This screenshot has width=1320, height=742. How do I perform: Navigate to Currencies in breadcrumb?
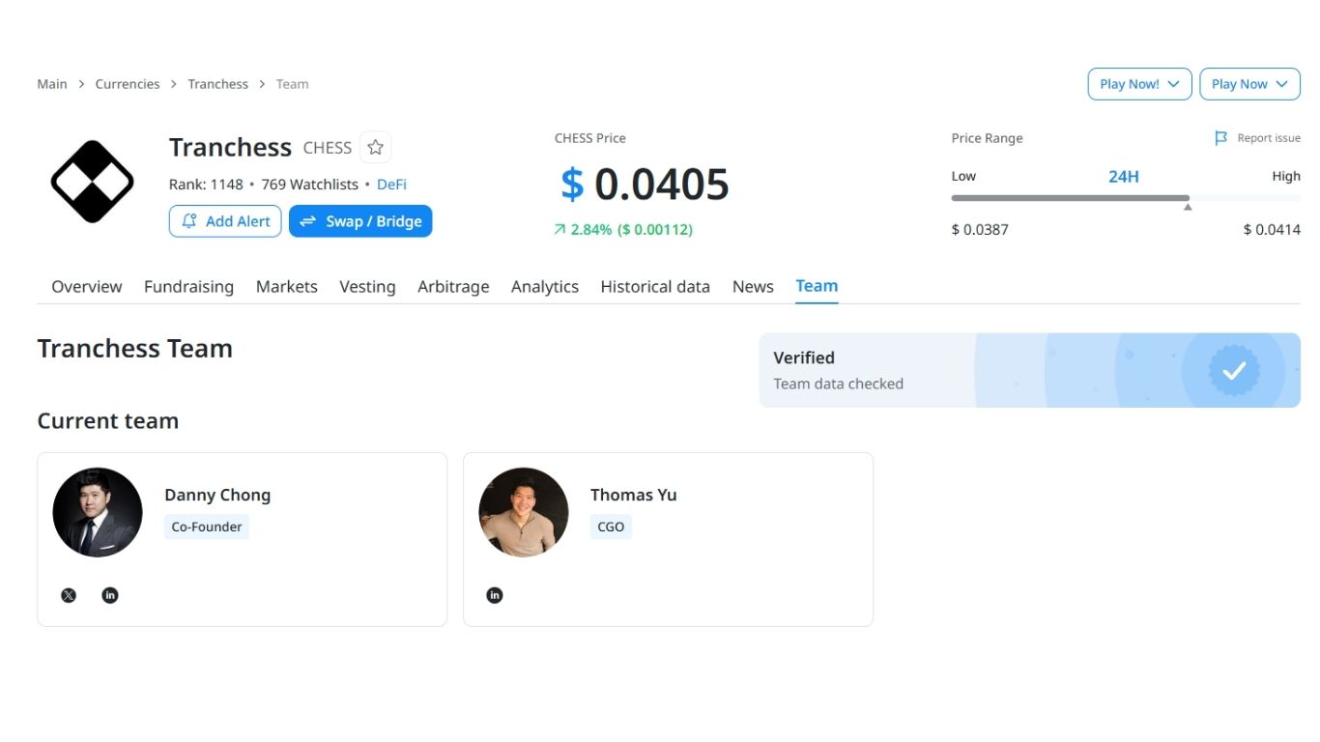[128, 84]
